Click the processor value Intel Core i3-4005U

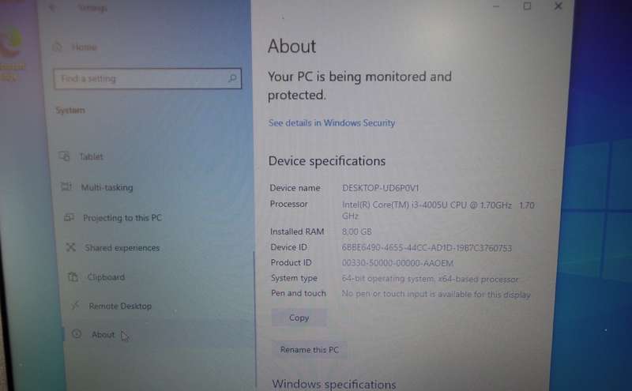[x=438, y=210]
